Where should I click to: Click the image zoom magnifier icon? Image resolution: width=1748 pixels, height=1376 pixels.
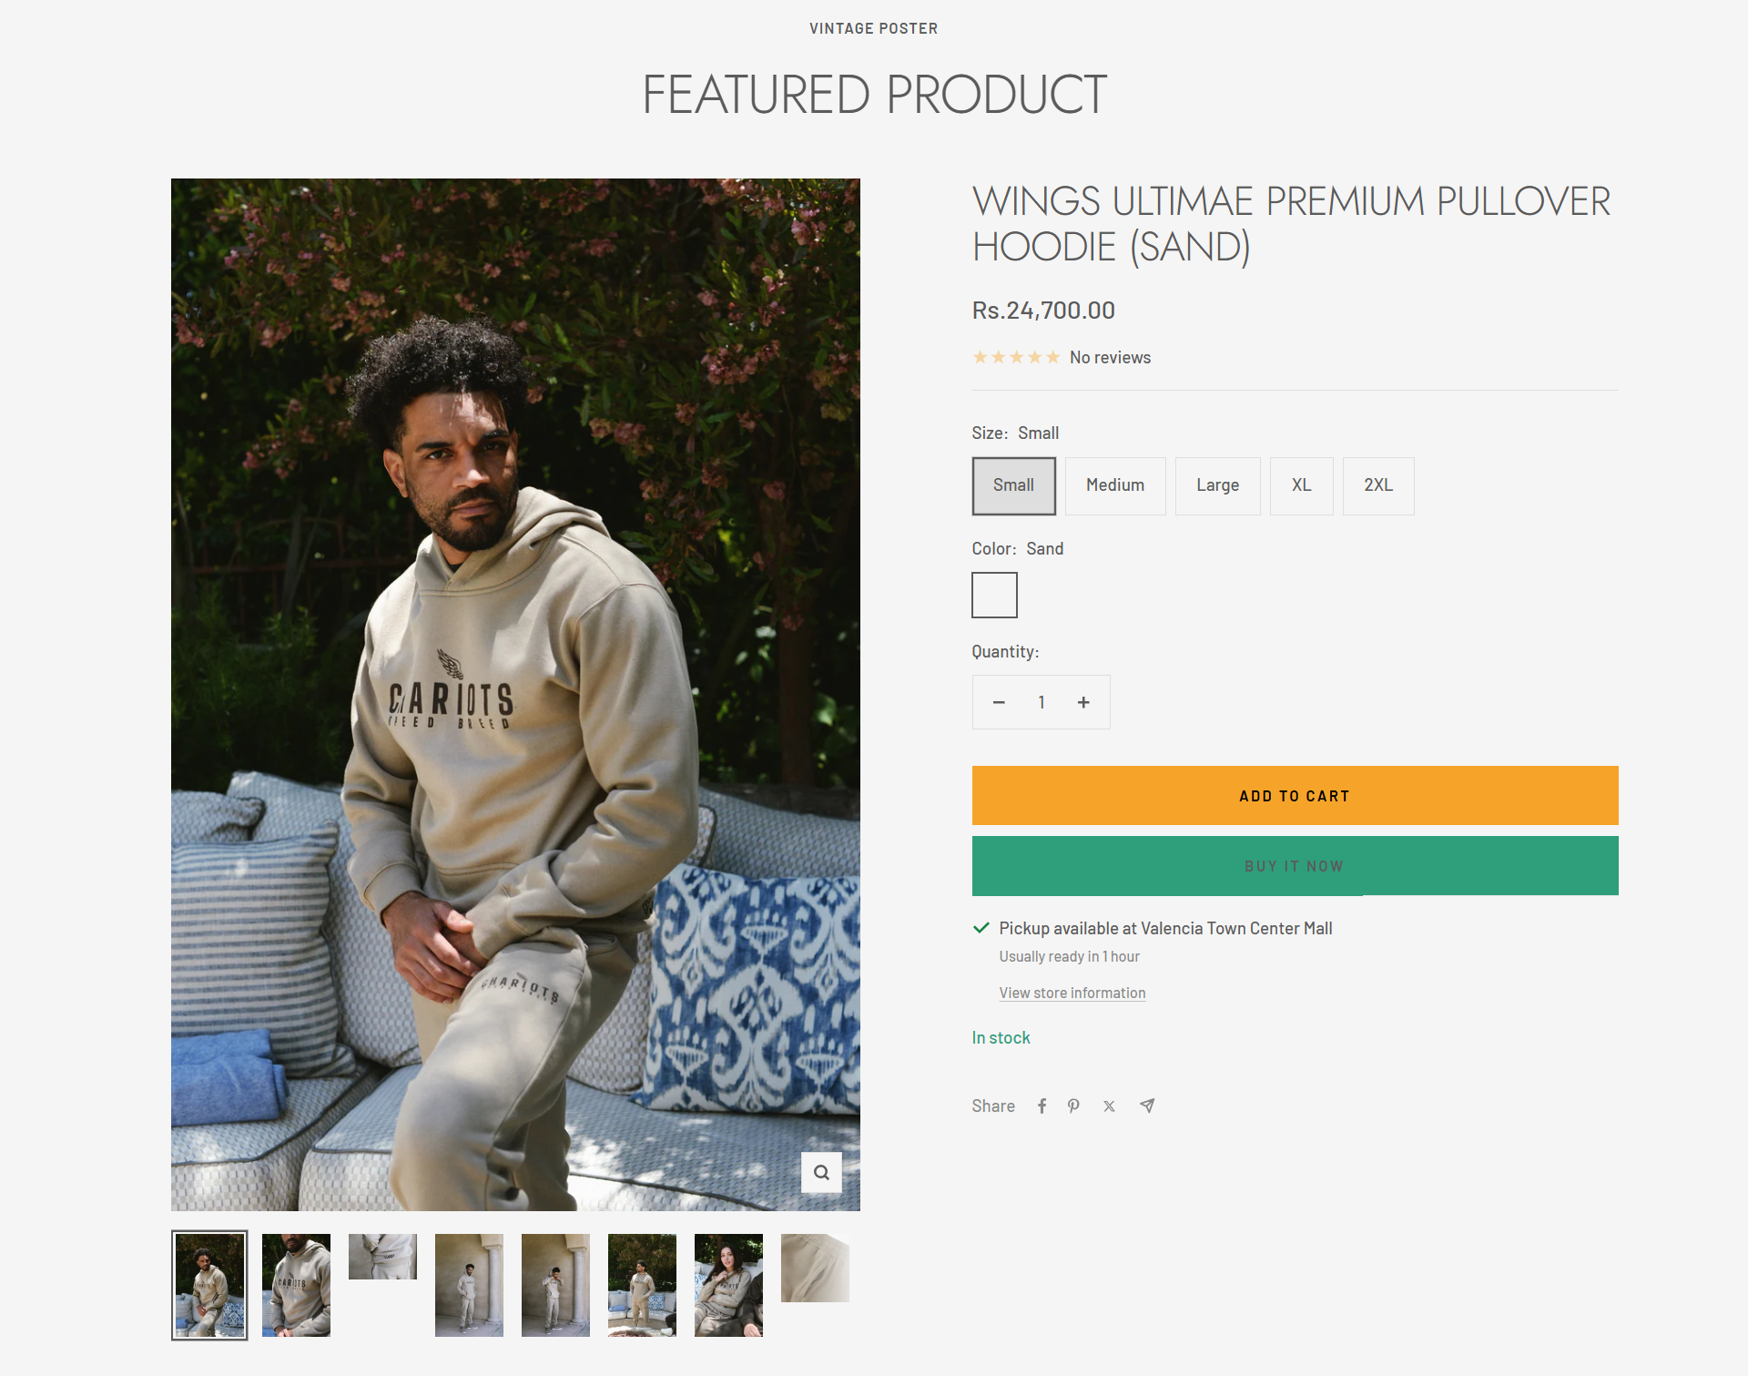(x=821, y=1172)
